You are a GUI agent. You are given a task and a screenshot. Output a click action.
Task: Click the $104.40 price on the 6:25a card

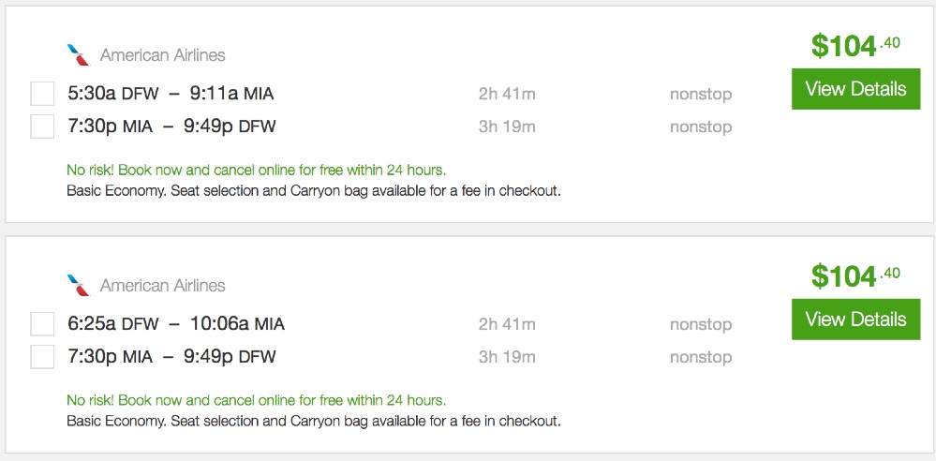855,275
